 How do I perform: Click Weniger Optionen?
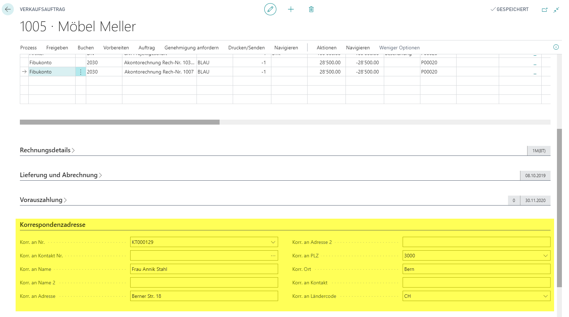[x=399, y=48]
